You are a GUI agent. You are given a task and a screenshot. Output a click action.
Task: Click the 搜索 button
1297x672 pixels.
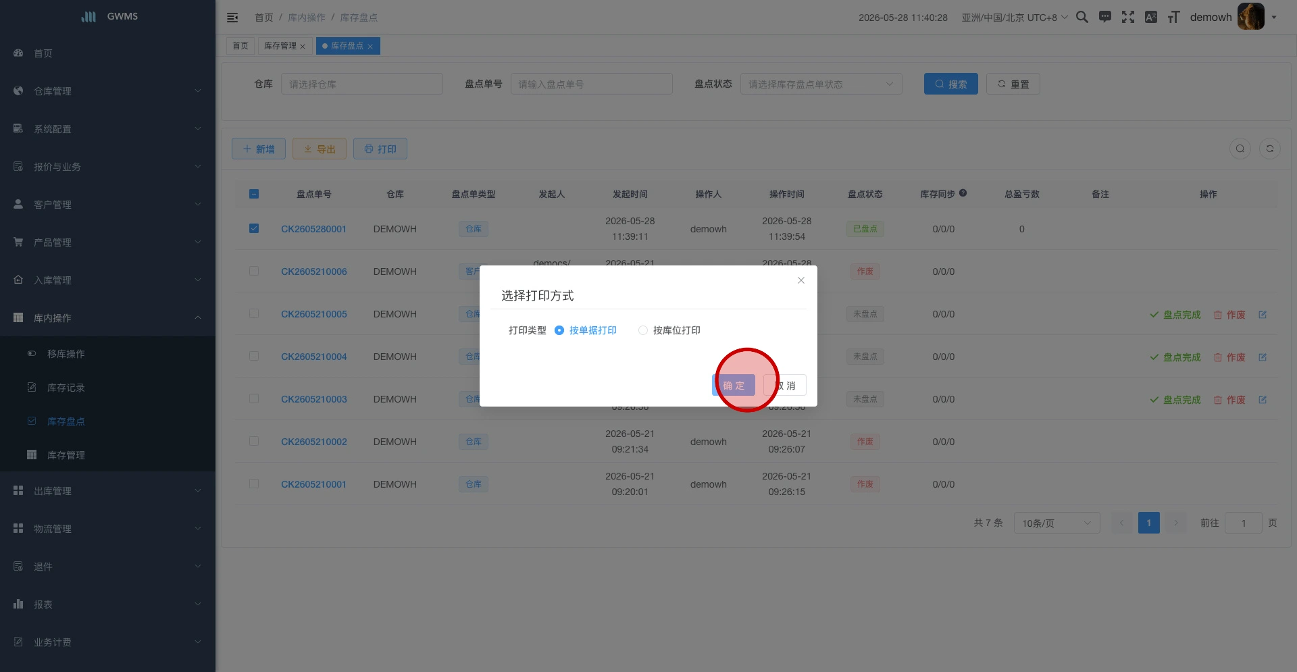tap(951, 84)
